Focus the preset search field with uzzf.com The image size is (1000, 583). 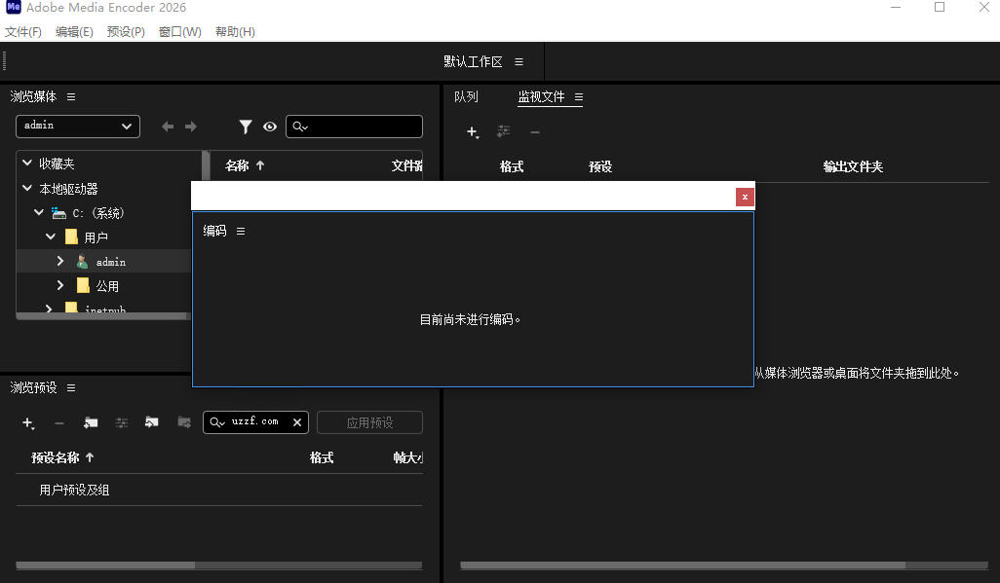[x=255, y=421]
